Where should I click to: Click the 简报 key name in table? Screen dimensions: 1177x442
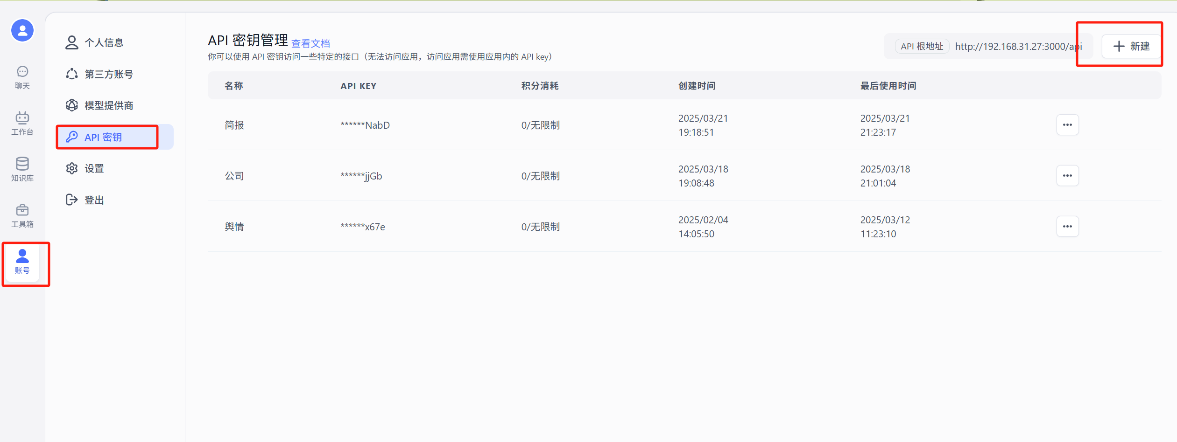[234, 125]
